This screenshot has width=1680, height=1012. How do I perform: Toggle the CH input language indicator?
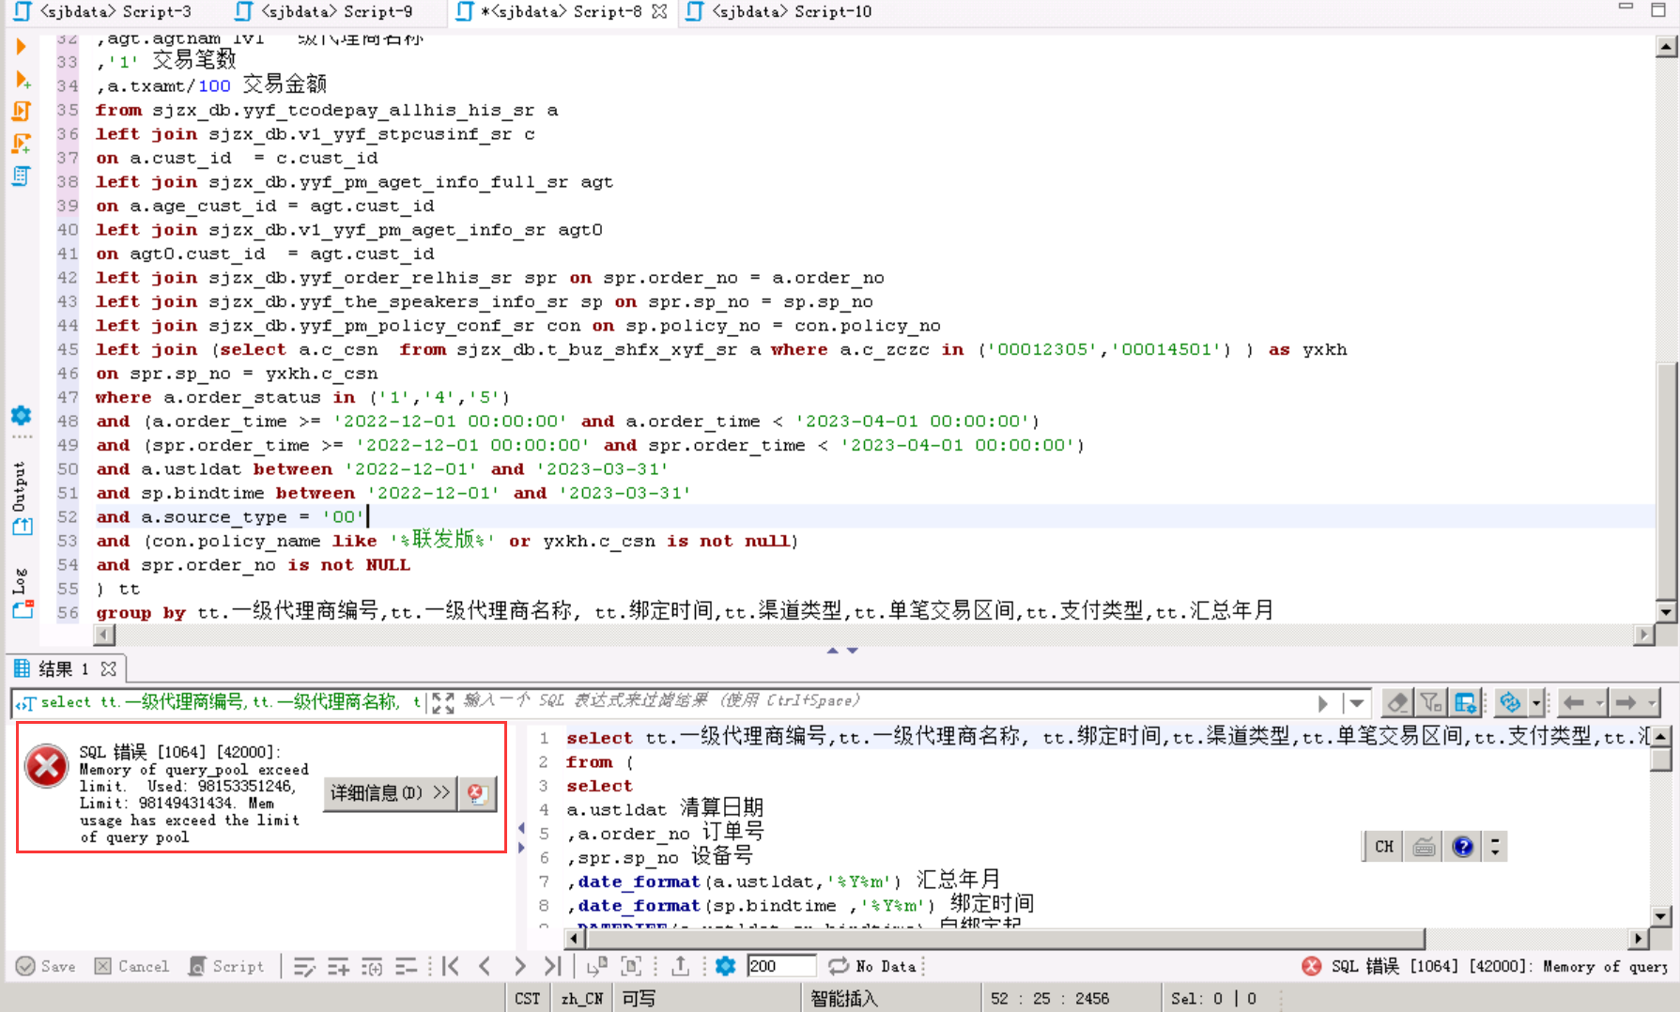pos(1383,847)
